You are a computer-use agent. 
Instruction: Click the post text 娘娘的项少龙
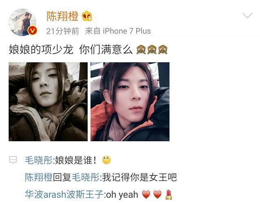pos(41,49)
